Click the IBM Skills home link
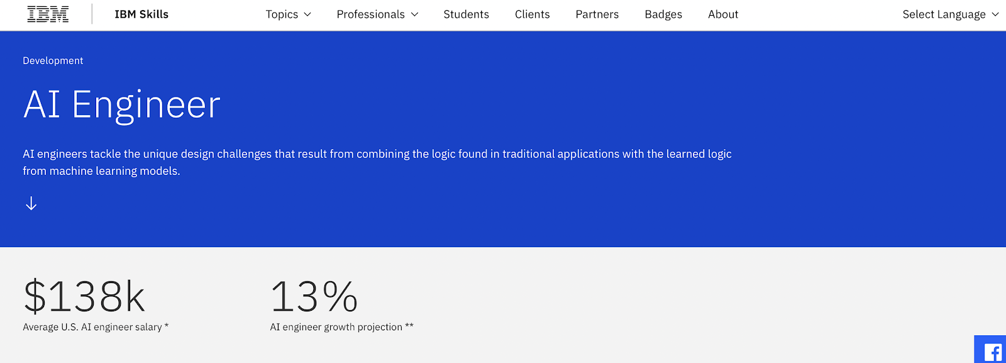 (x=141, y=14)
